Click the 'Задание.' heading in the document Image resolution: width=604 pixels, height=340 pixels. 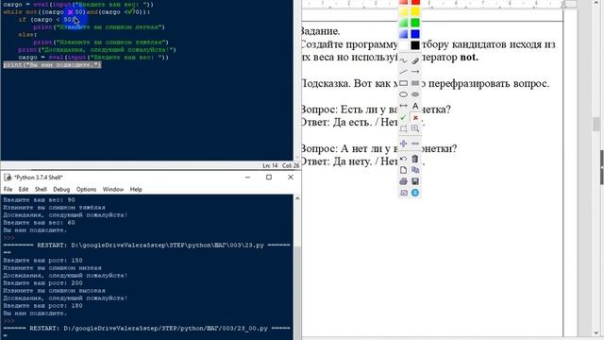tap(320, 31)
